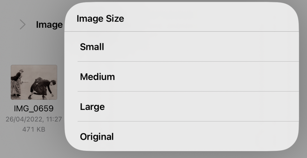Click the Image Size menu header
This screenshot has height=158, width=307.
[x=100, y=19]
